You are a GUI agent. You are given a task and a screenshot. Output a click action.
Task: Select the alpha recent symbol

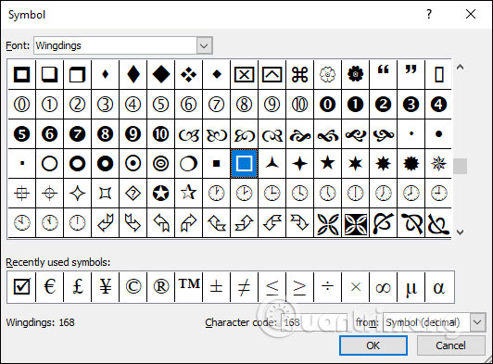click(x=439, y=287)
